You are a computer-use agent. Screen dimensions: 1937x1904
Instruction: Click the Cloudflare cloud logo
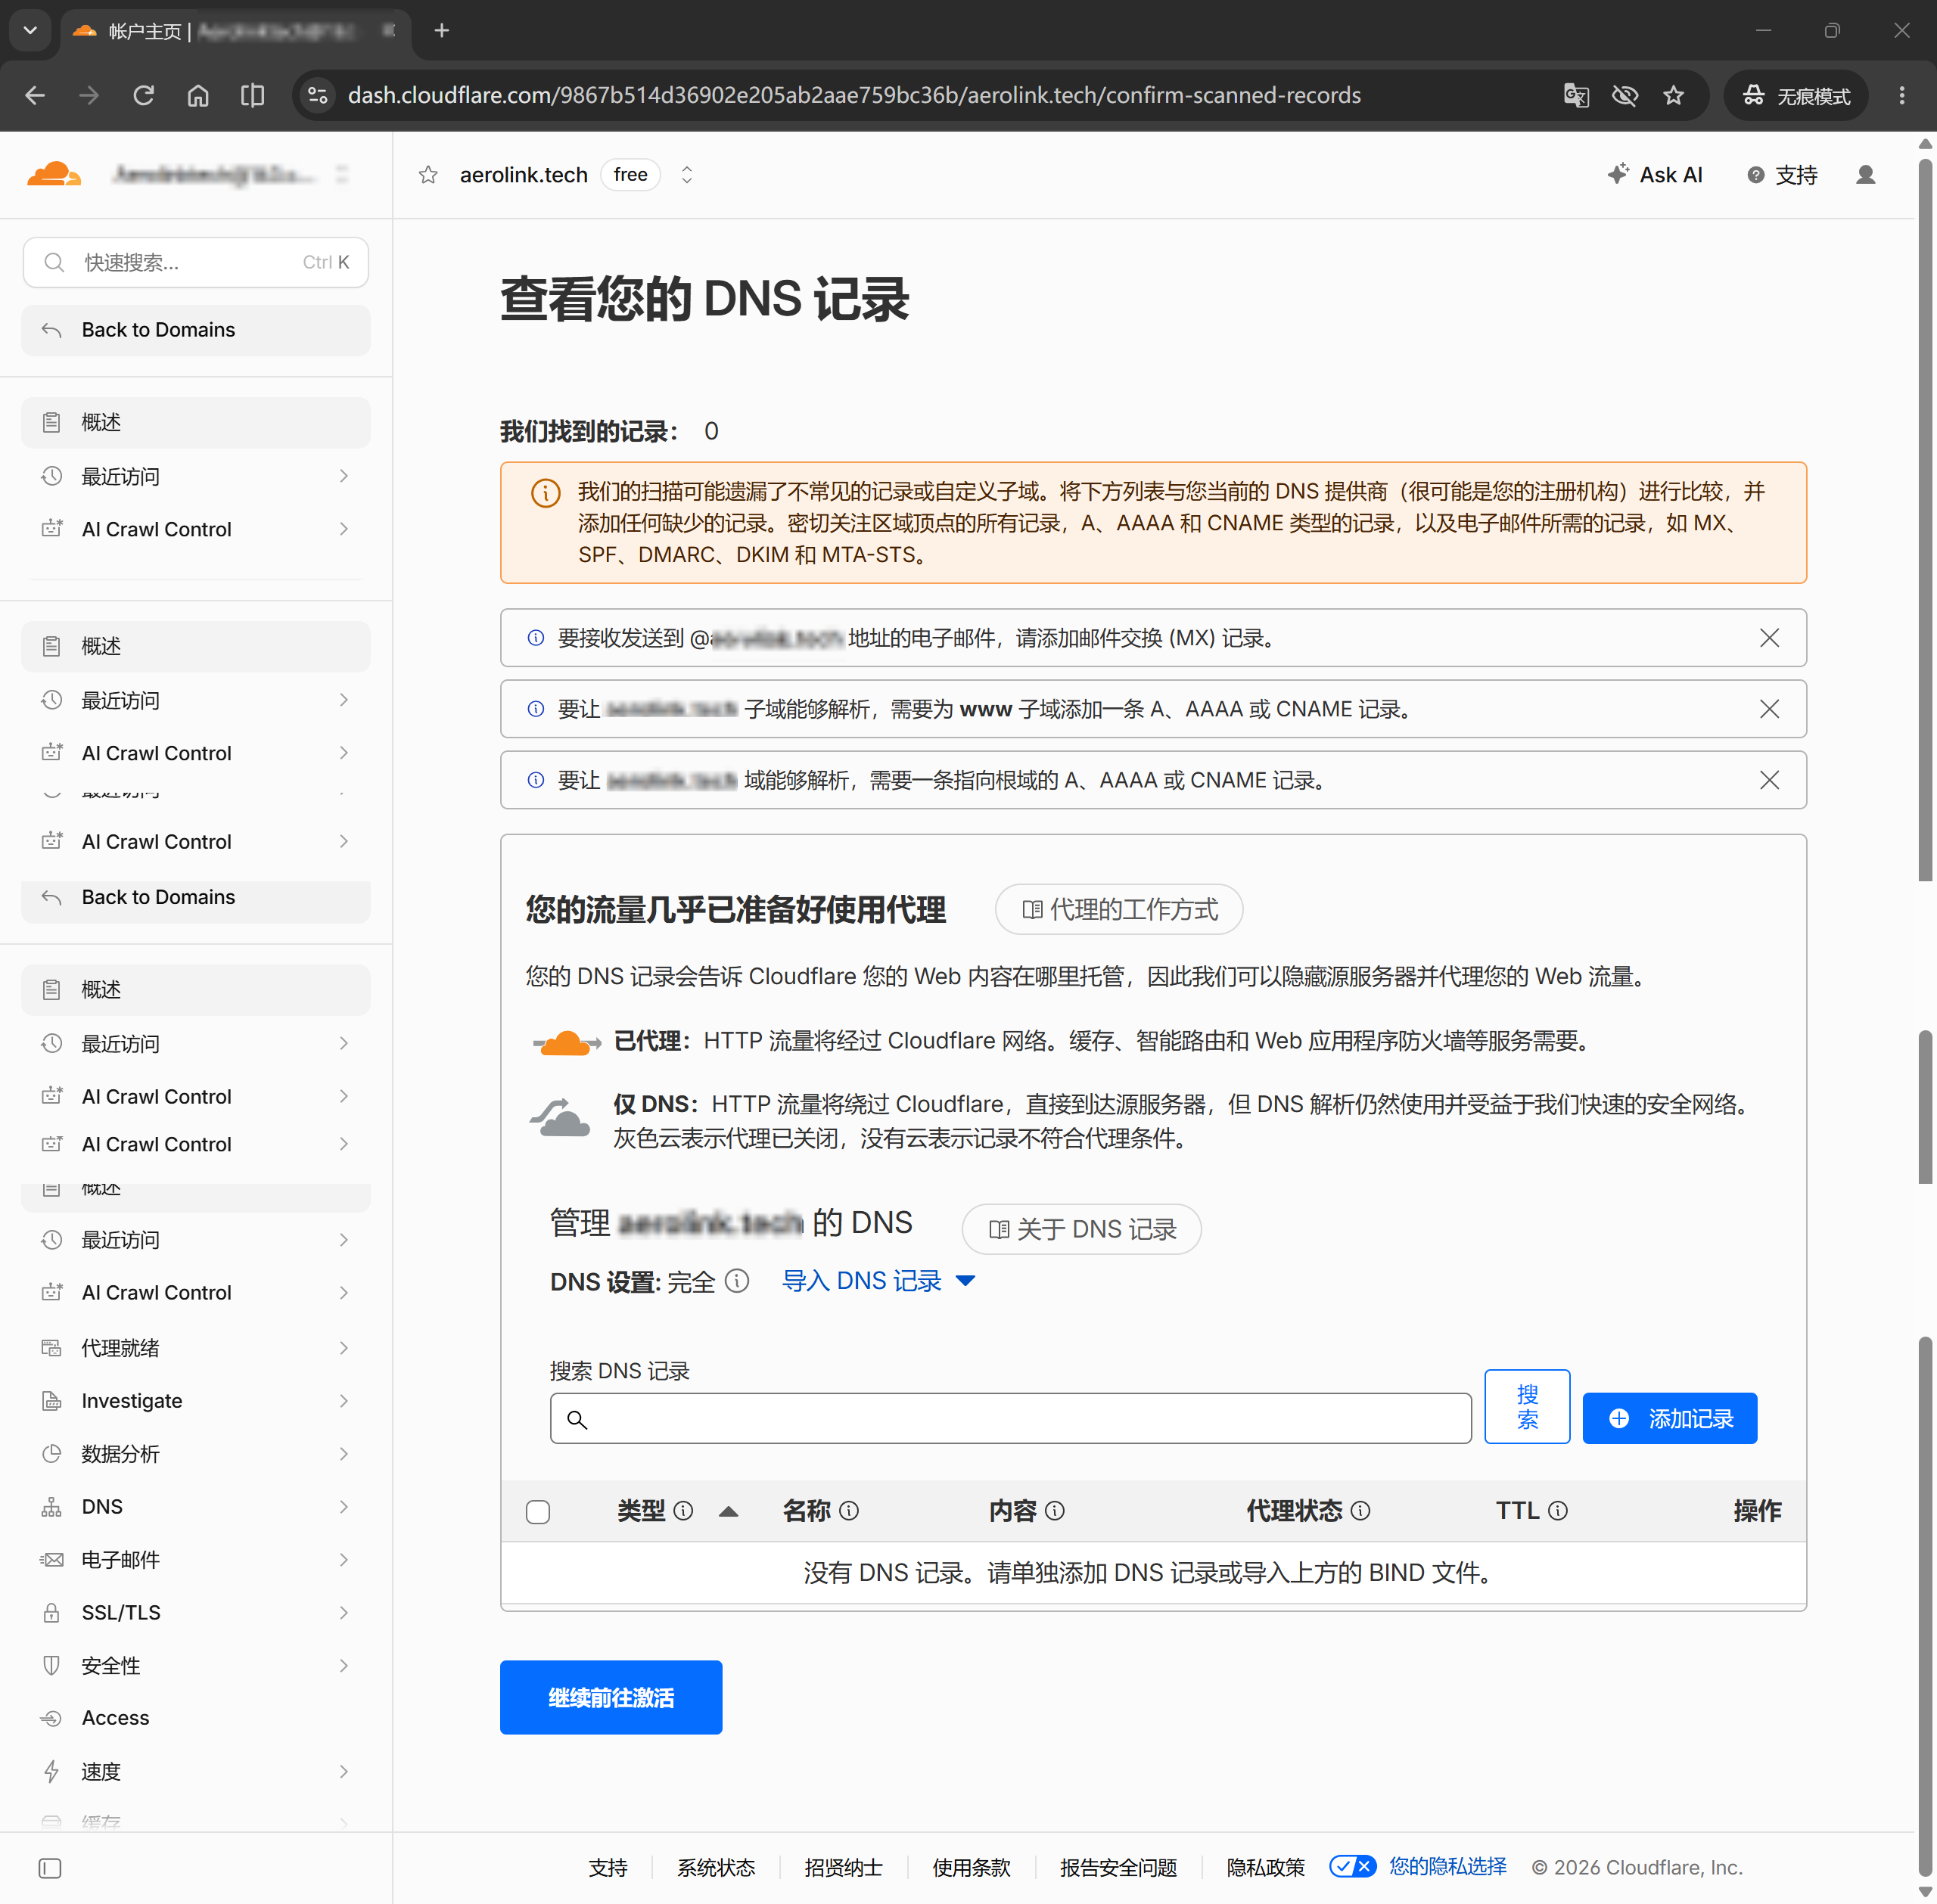pyautogui.click(x=54, y=174)
